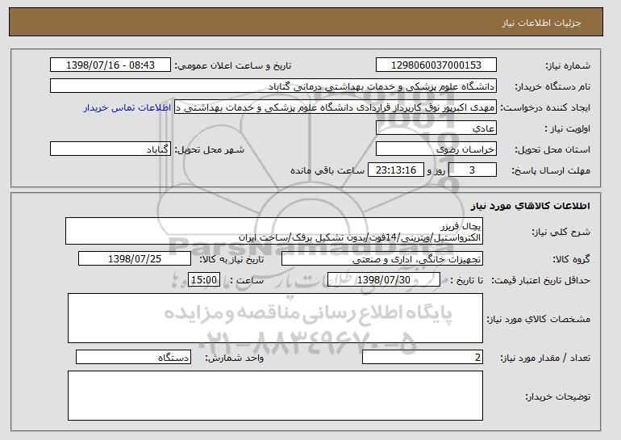Select the quantity field showing 2
621x440 pixels.
(x=423, y=357)
